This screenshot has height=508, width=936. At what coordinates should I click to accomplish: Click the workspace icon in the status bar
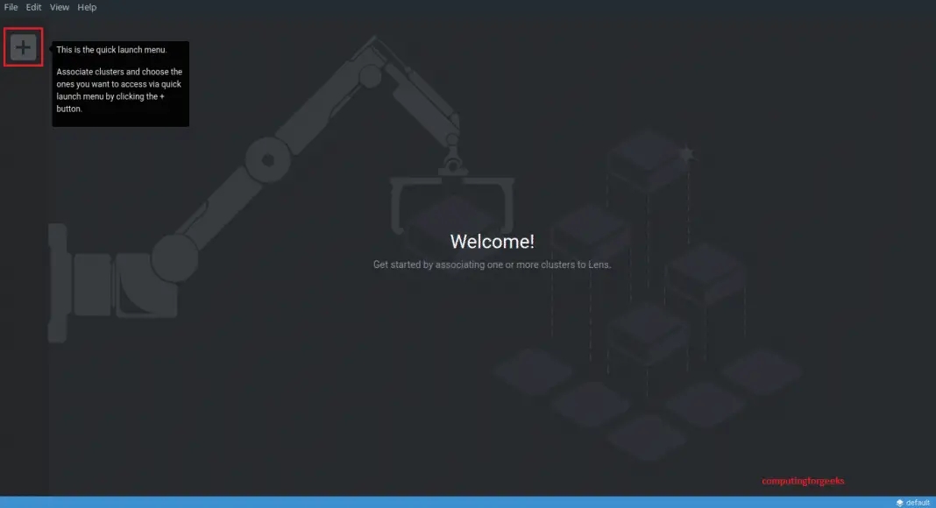pos(899,503)
